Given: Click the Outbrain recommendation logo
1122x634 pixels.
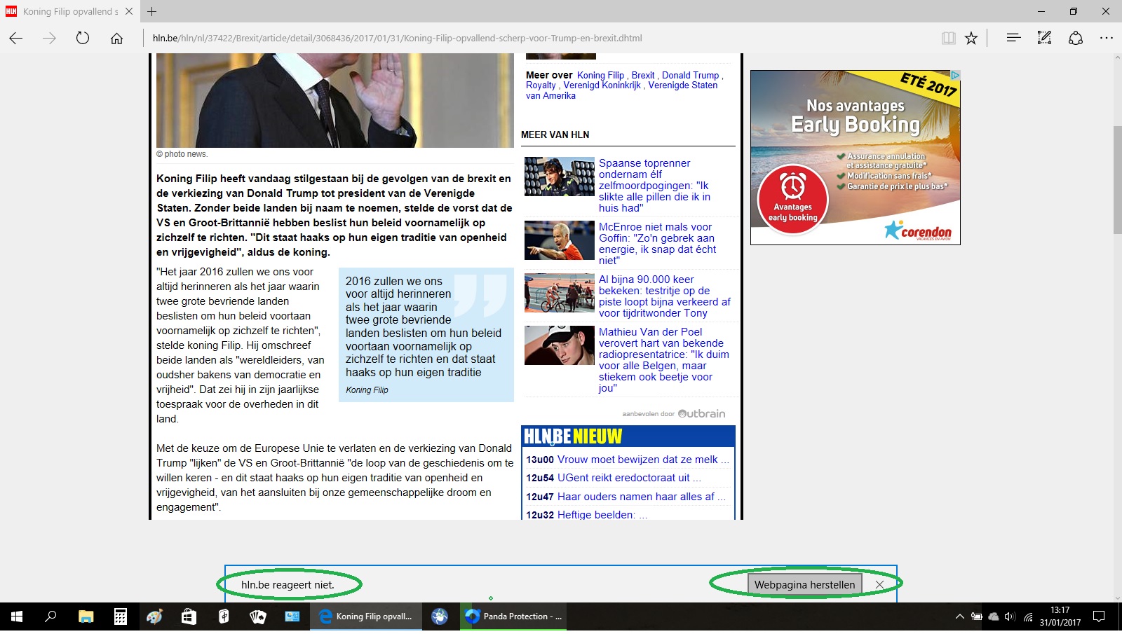Looking at the screenshot, I should pyautogui.click(x=701, y=413).
